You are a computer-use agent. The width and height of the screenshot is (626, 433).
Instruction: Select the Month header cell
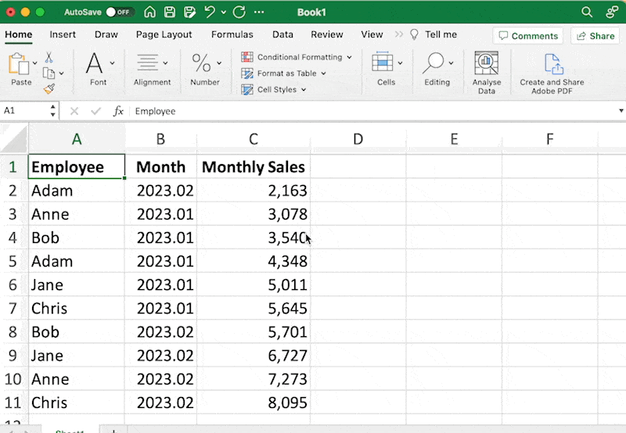[x=160, y=166]
